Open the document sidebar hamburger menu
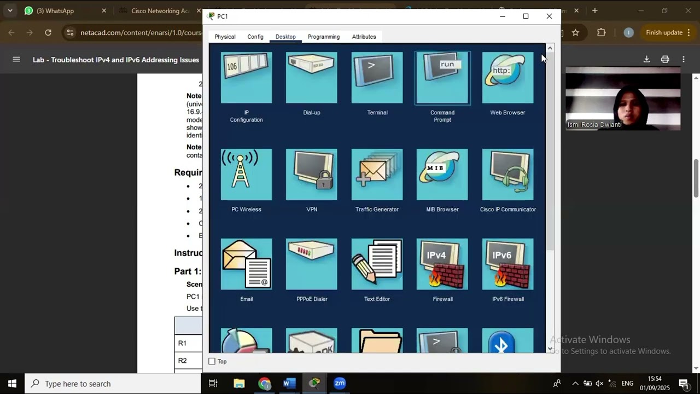The width and height of the screenshot is (700, 394). coord(16,59)
